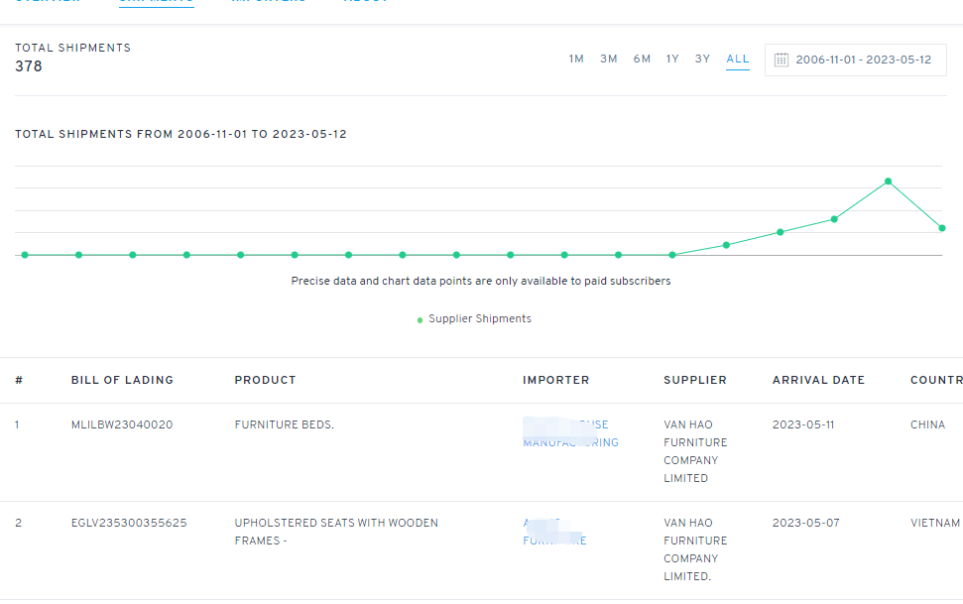Open the importer link in row 2
Viewport: 963px width, 604px height.
coord(554,532)
